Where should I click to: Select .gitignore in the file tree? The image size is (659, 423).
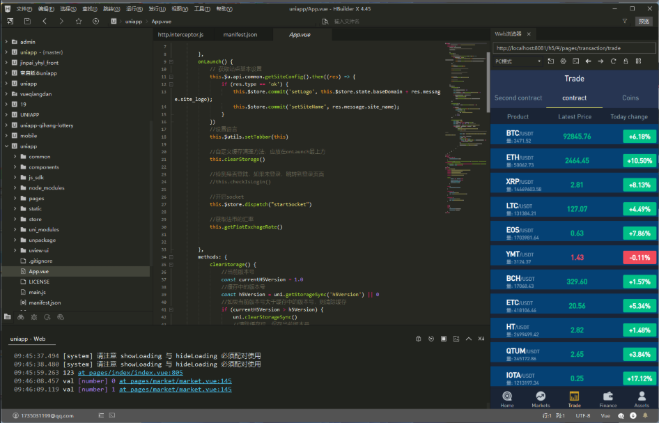click(41, 261)
